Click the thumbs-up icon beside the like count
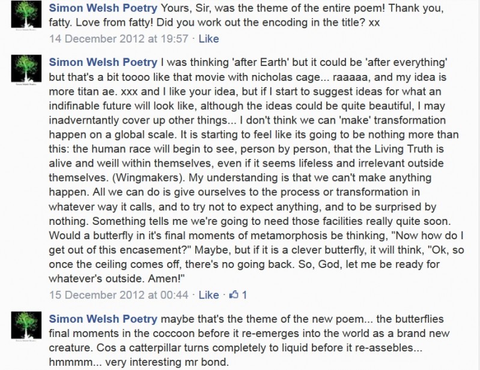 [x=234, y=294]
